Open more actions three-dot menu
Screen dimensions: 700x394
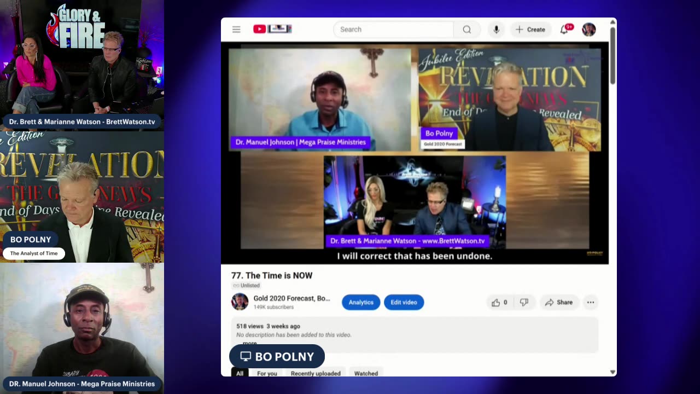[591, 302]
